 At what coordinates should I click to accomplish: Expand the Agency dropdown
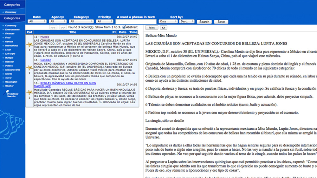coord(58,22)
